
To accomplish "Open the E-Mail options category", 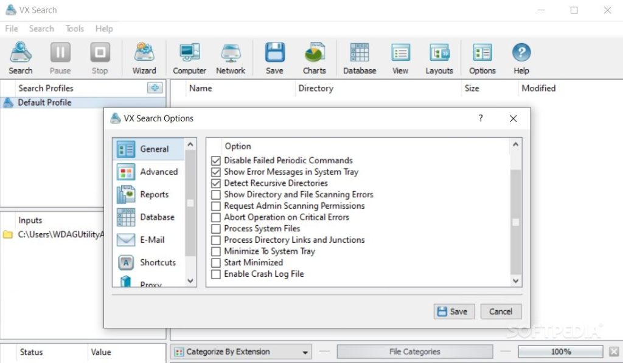I will [154, 240].
